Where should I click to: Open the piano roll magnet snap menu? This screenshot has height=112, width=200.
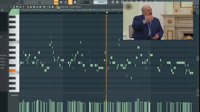17,7
